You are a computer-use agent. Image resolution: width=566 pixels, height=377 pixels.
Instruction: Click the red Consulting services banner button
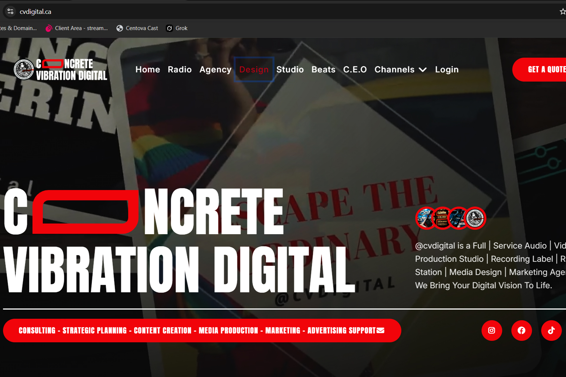(x=202, y=330)
